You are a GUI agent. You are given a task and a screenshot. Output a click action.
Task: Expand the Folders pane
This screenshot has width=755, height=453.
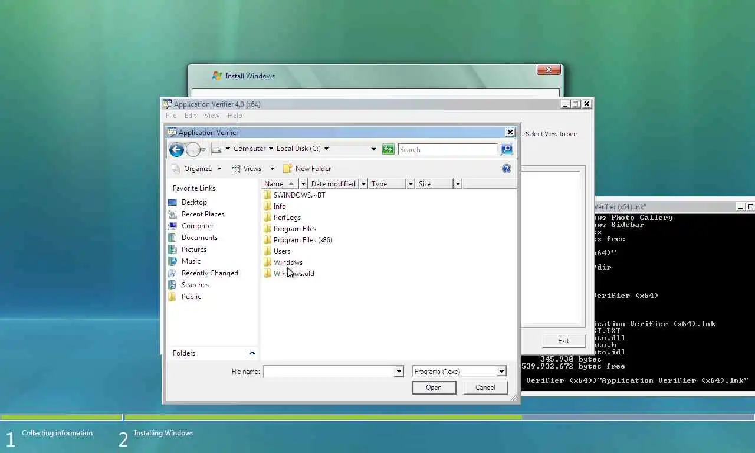(252, 353)
